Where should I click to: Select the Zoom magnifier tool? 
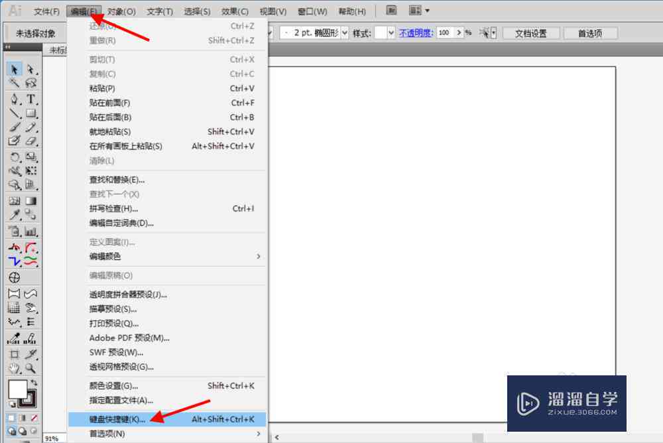(x=31, y=368)
